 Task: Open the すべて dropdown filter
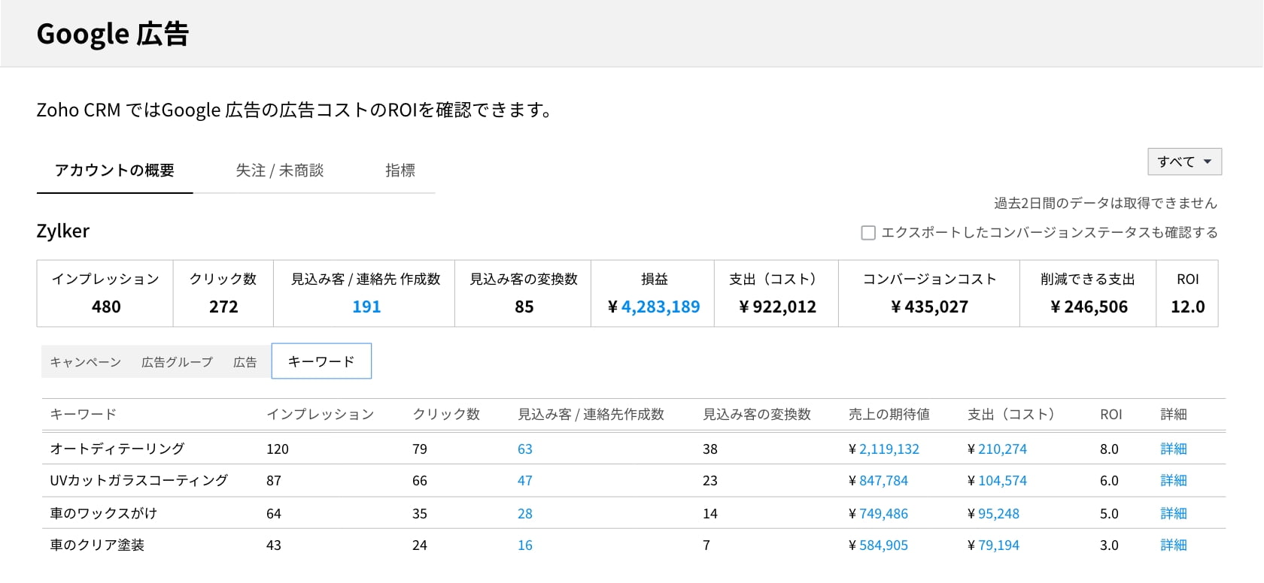pos(1183,162)
